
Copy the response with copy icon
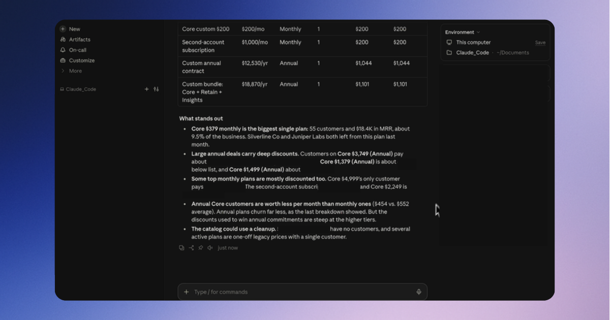[181, 248]
